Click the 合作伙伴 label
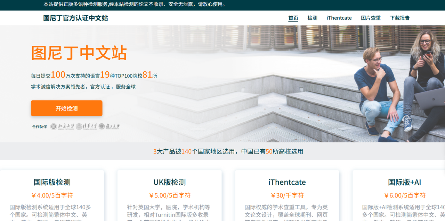 (40, 127)
